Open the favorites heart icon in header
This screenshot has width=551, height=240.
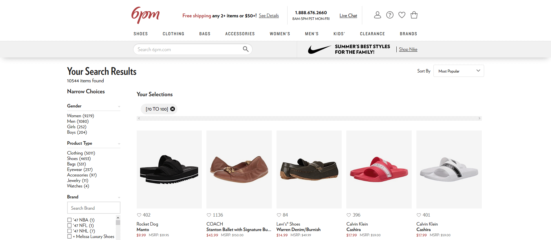tap(402, 15)
